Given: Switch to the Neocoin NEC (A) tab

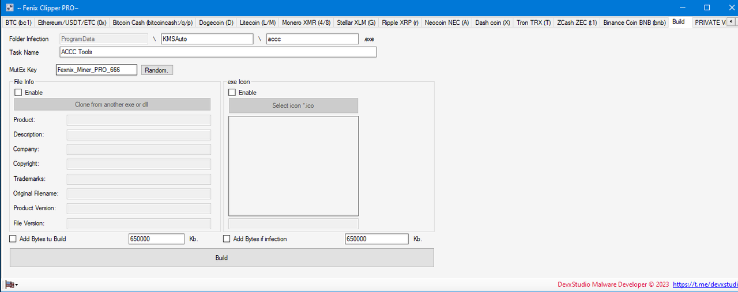Looking at the screenshot, I should coord(447,22).
